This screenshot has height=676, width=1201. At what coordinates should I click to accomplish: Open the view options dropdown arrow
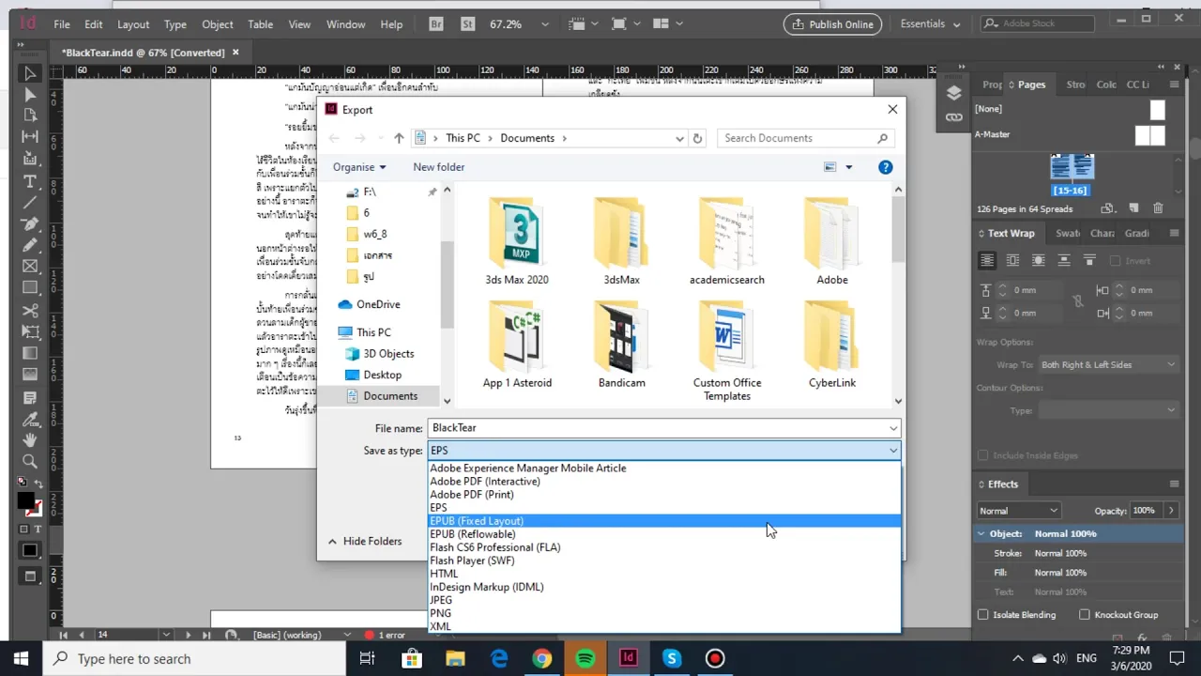click(x=849, y=167)
